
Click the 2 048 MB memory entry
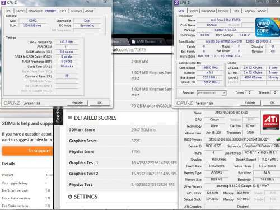tap(139, 62)
